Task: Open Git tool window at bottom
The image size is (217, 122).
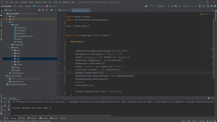Action: (x=6, y=118)
